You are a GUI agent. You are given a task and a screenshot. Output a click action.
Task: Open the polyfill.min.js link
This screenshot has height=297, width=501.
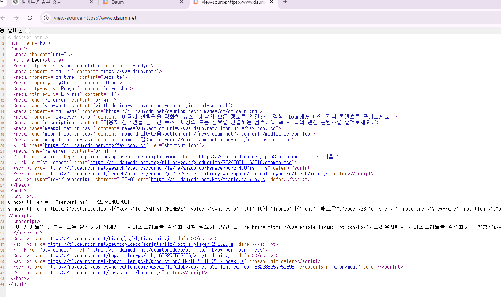coord(140,255)
